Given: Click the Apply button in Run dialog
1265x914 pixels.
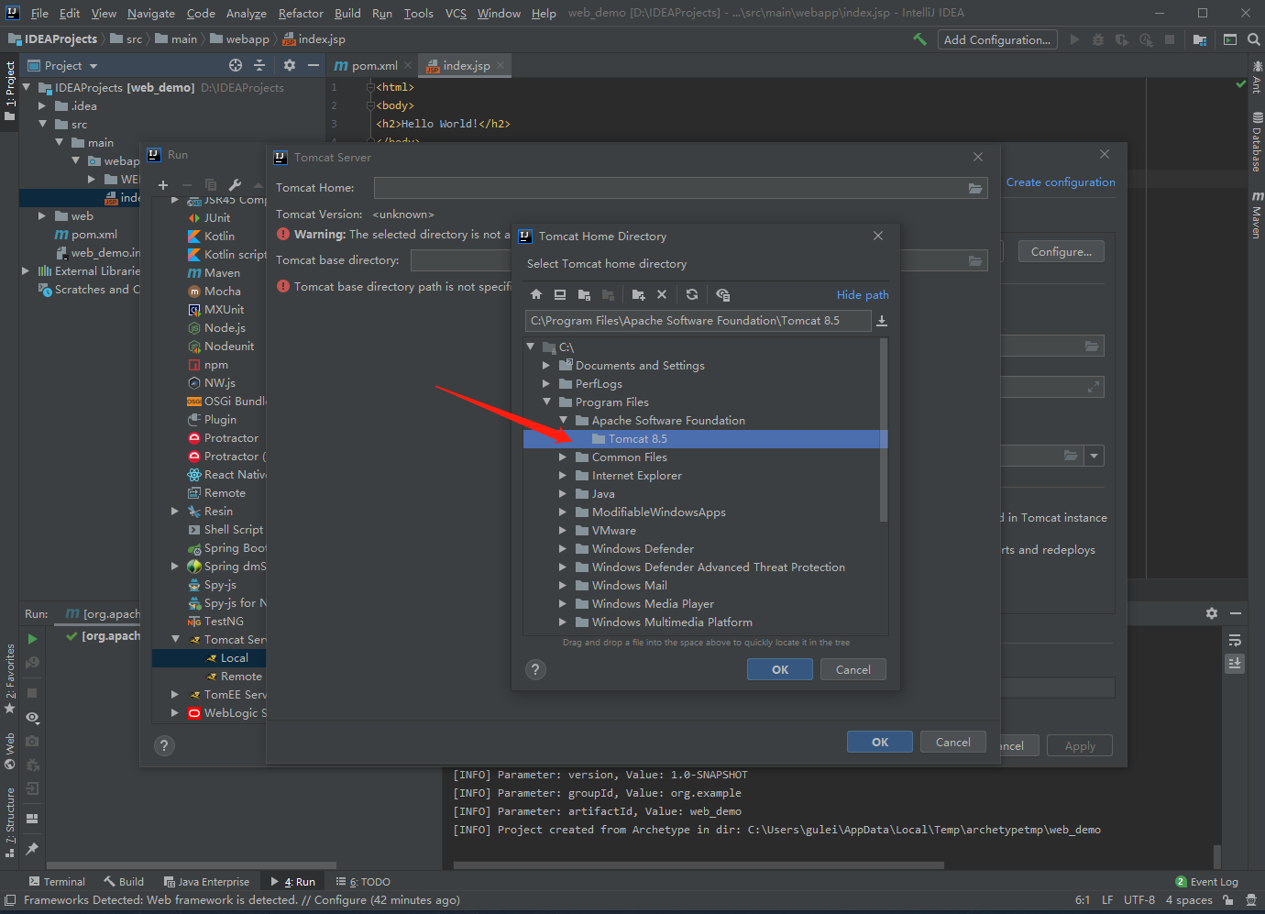Looking at the screenshot, I should click(1080, 745).
